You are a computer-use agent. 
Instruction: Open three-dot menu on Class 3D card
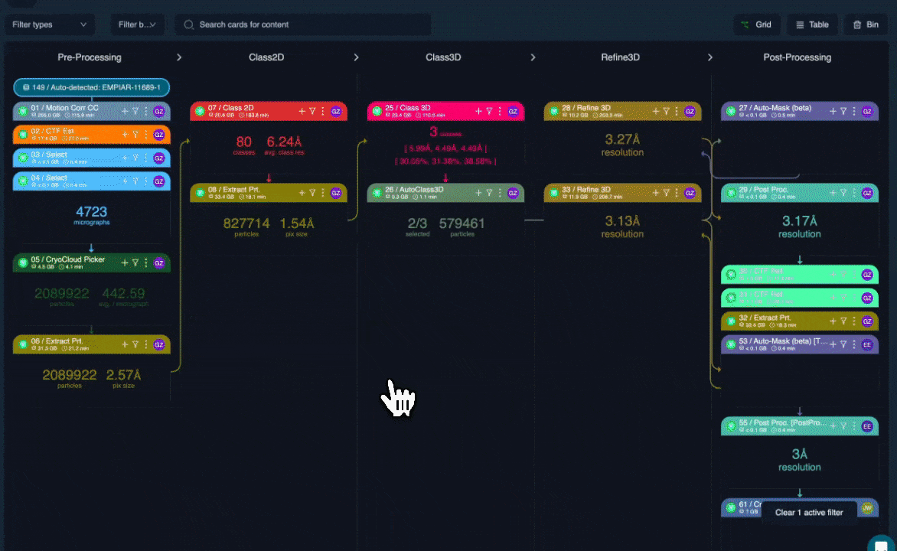(499, 111)
